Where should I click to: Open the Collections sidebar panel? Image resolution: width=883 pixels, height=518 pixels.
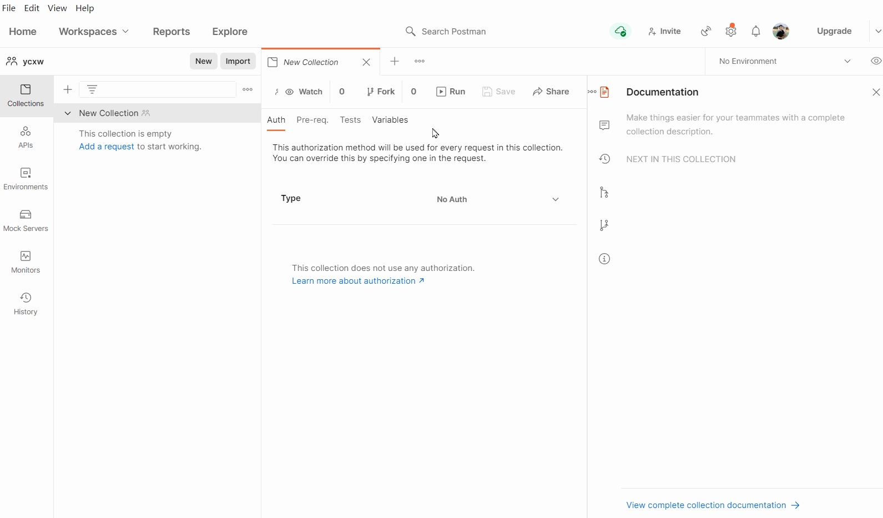[26, 95]
